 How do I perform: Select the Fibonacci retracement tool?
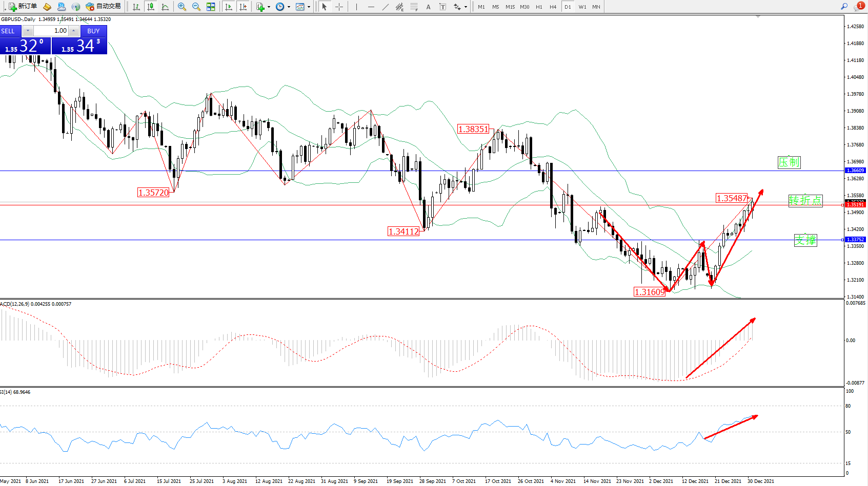(414, 7)
